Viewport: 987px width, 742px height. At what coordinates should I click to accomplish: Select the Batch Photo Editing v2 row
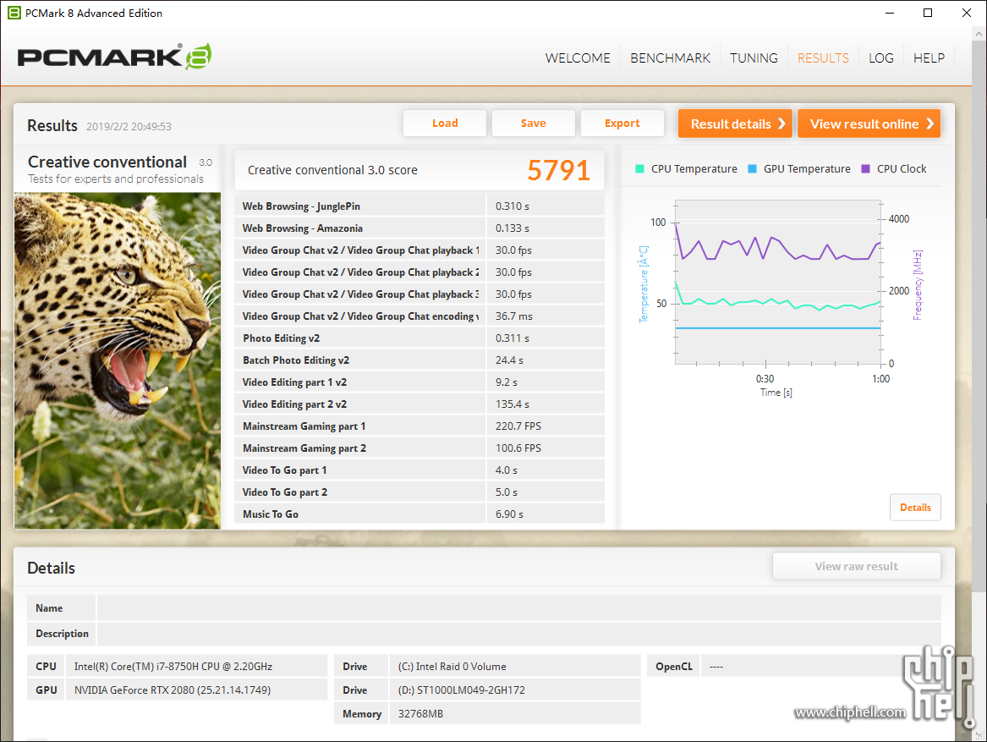[419, 360]
